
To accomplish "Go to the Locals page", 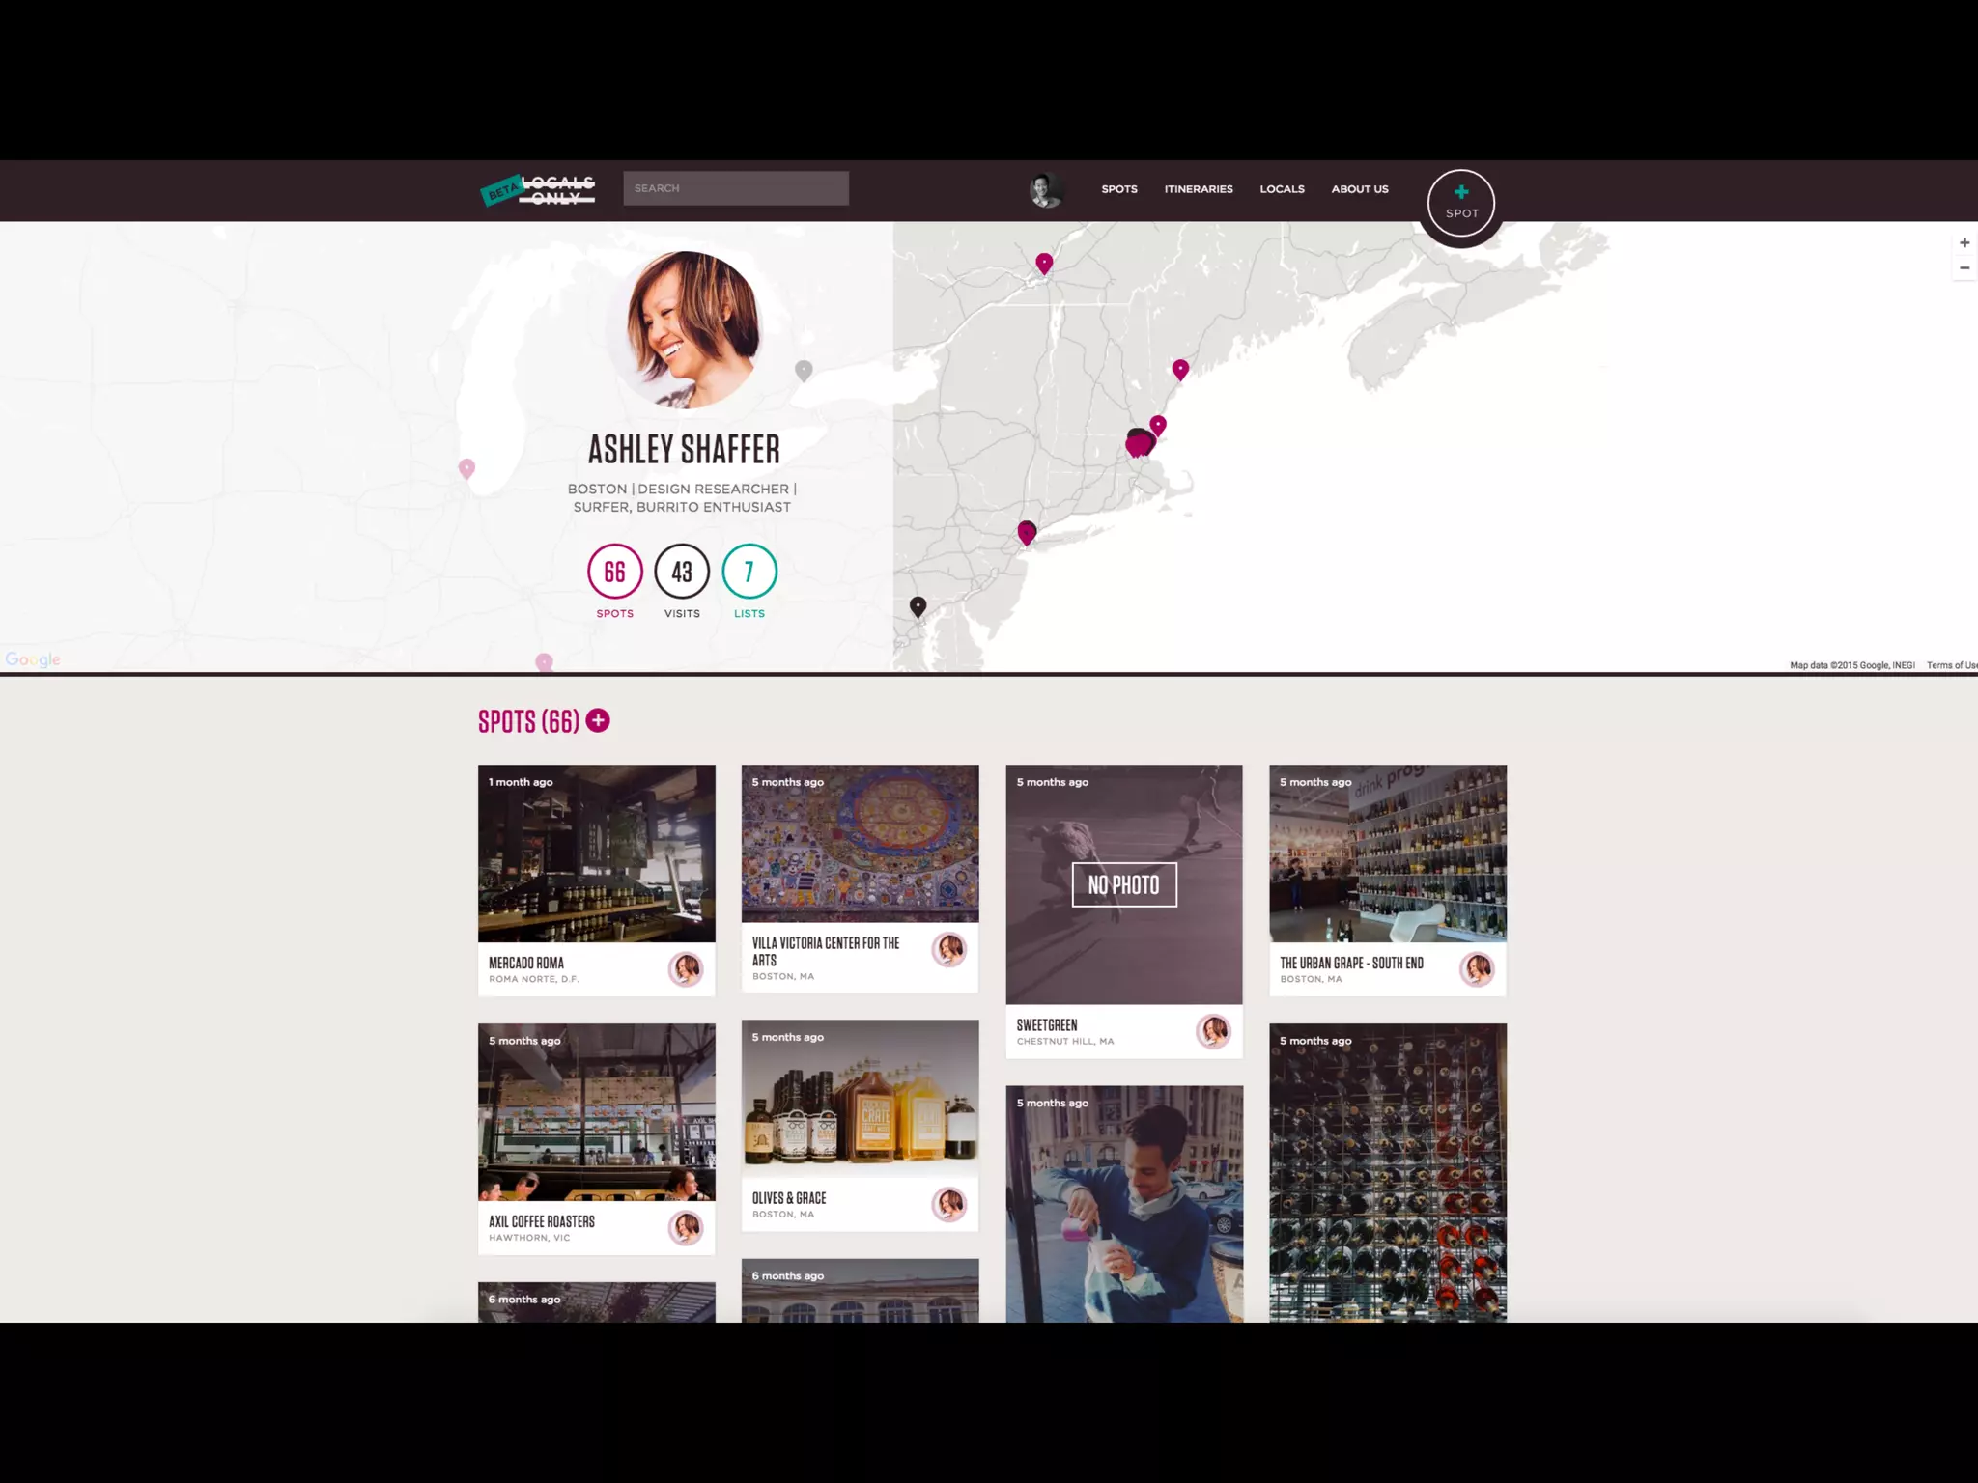I will 1282,189.
